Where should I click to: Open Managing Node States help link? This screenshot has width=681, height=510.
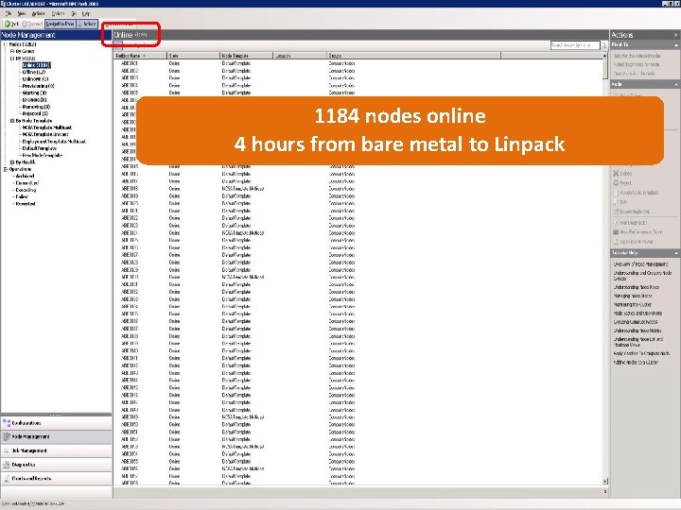click(633, 296)
